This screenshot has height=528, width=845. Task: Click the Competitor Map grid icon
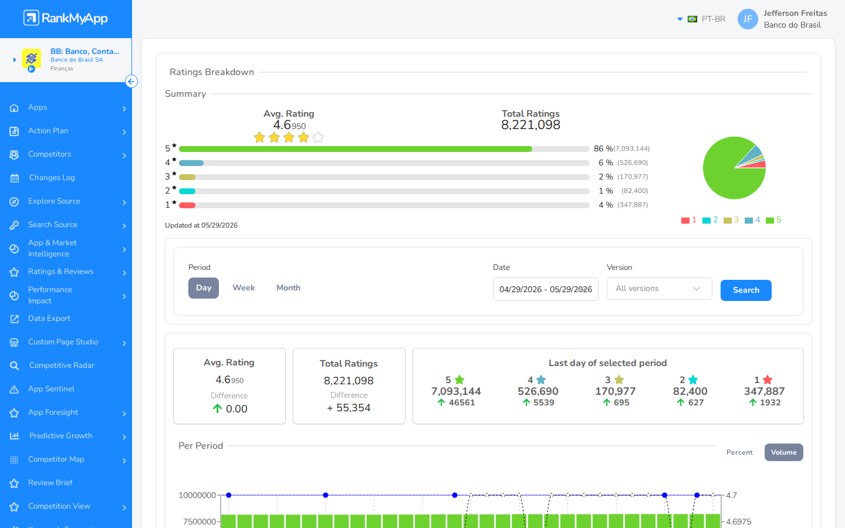pyautogui.click(x=14, y=460)
